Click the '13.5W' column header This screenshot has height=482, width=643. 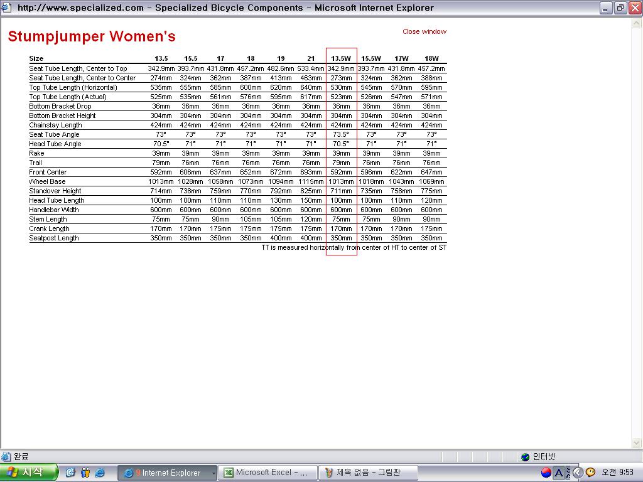tap(341, 58)
